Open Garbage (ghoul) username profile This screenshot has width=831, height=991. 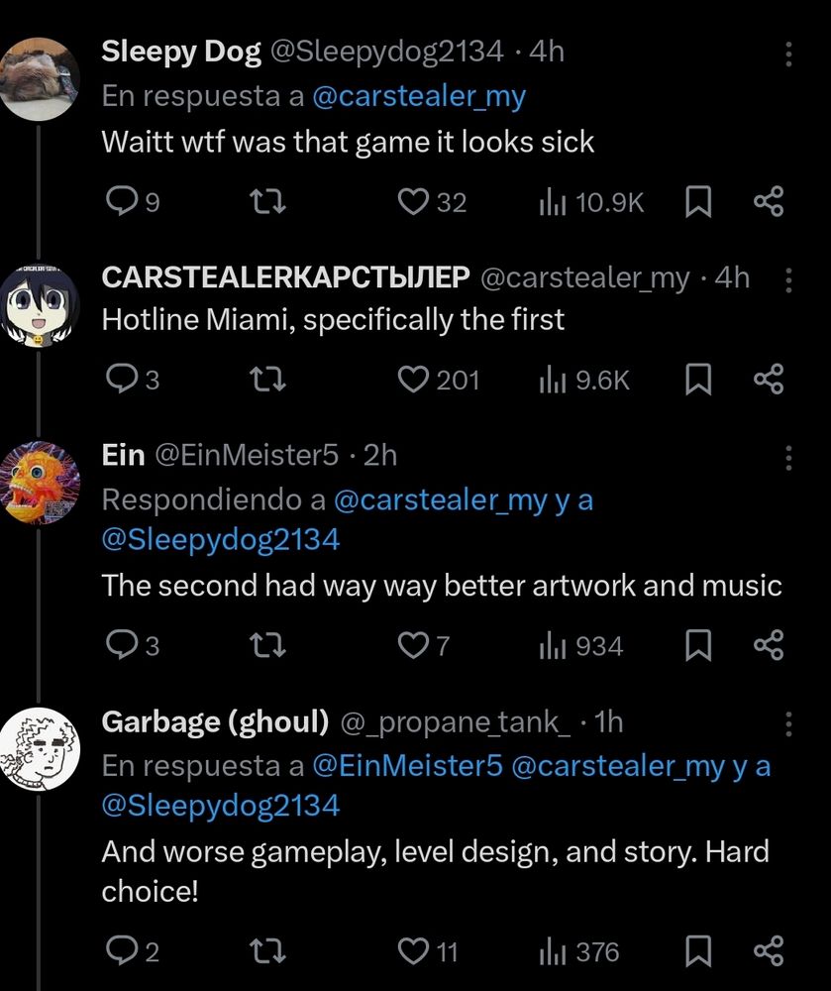(215, 721)
